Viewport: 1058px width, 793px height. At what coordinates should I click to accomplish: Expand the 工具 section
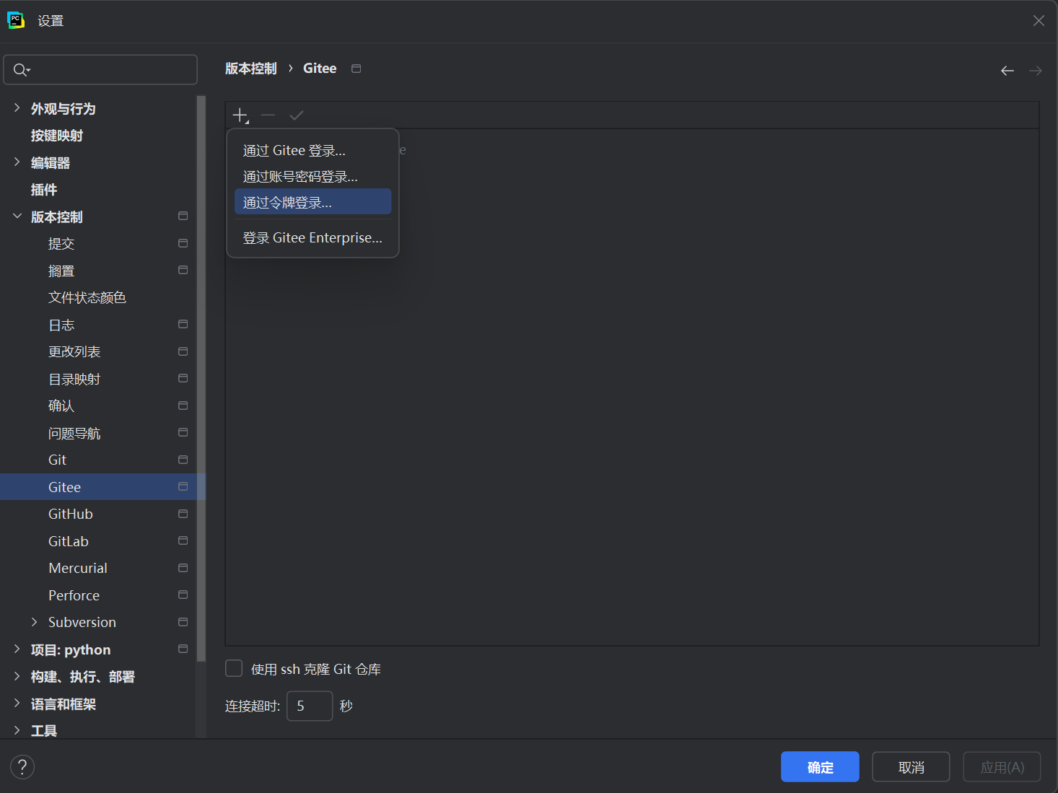[x=17, y=730]
